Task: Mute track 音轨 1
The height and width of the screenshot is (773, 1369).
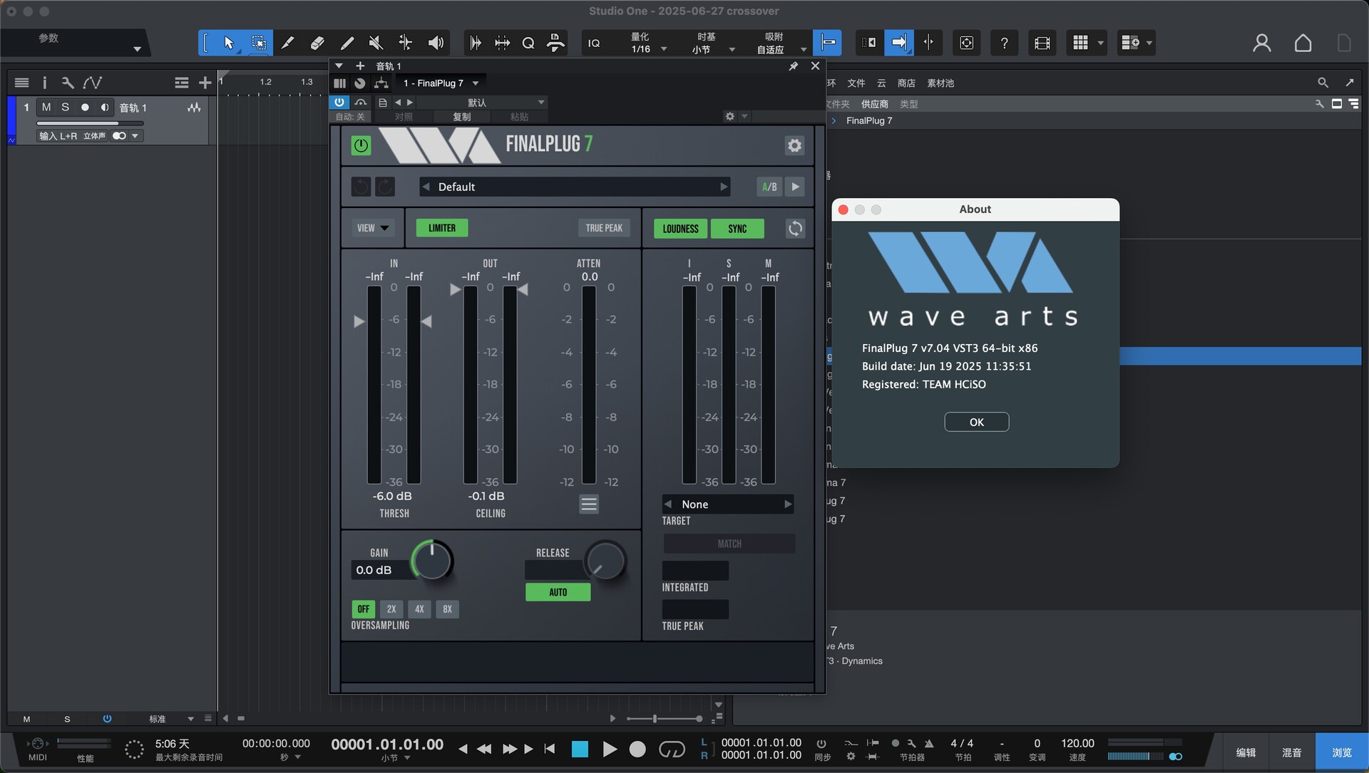Action: click(46, 107)
